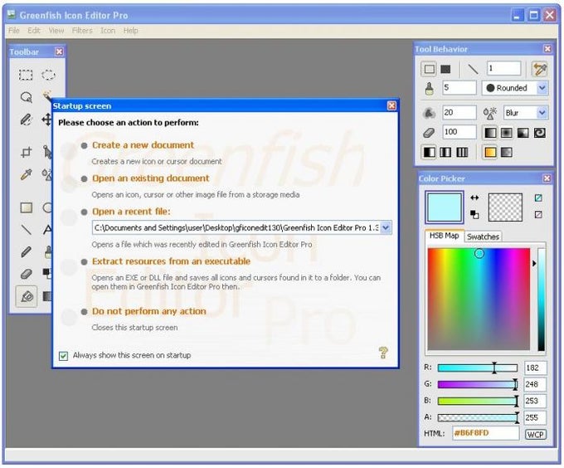Click the brush size field showing 5
Screen dimensions: 564x468
pyautogui.click(x=459, y=88)
